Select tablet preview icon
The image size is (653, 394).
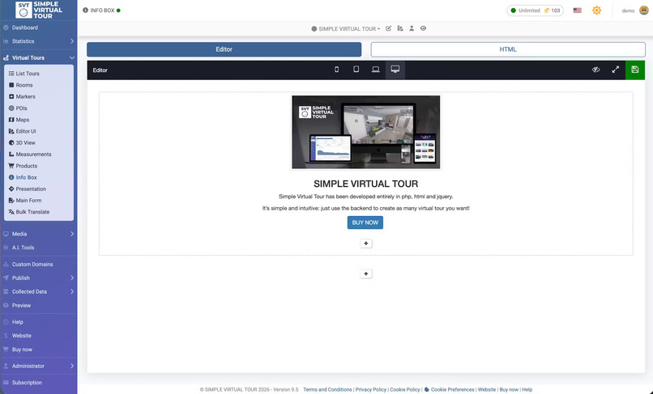[356, 70]
